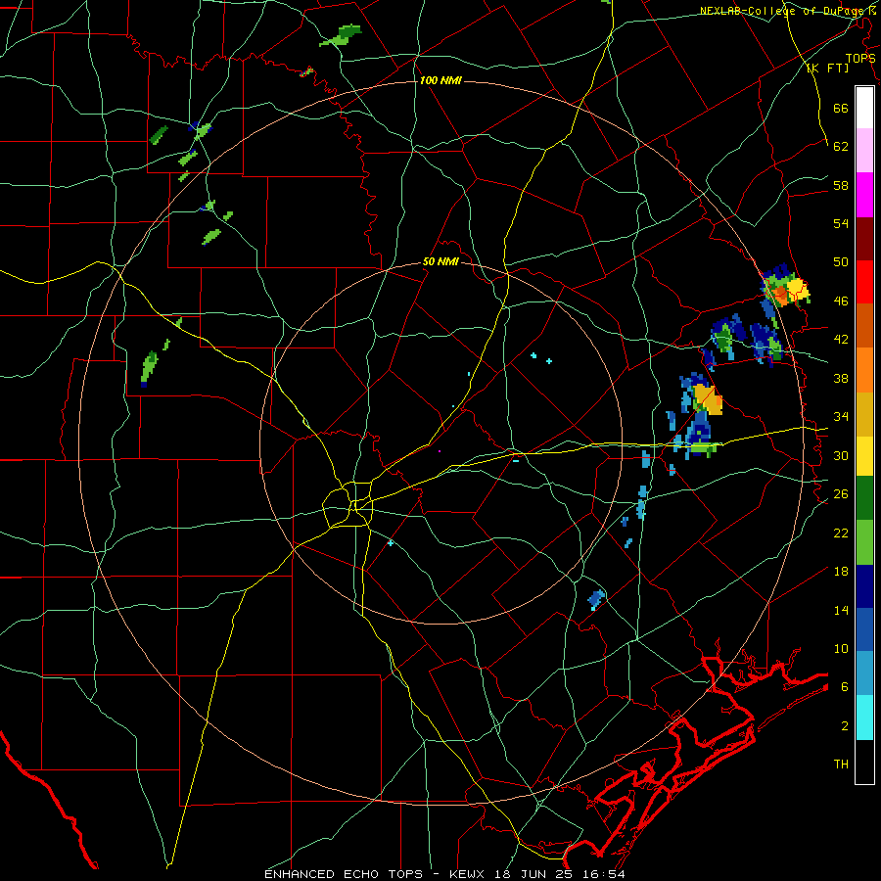Image resolution: width=881 pixels, height=881 pixels.
Task: Click the light pink legend swatch
Action: pos(864,150)
